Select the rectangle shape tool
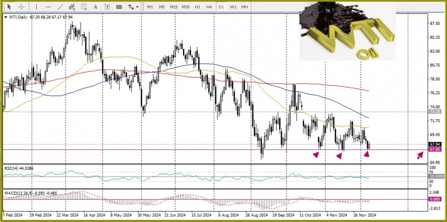This screenshot has width=447, height=222. click(x=119, y=6)
